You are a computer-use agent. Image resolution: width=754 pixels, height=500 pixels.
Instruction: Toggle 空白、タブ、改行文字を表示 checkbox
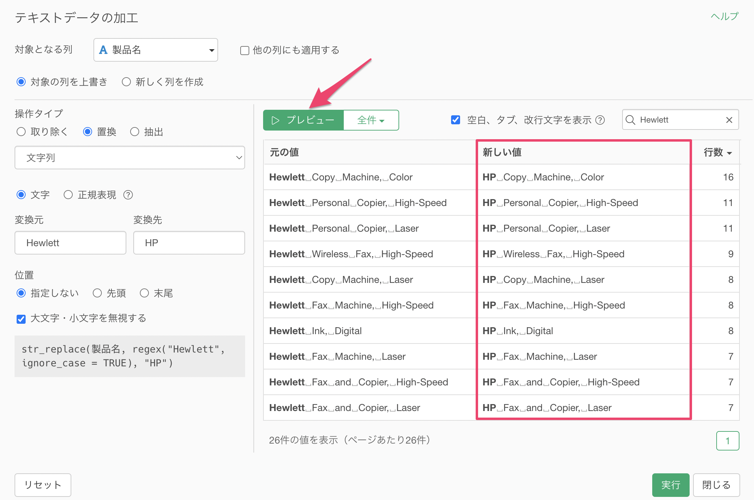click(456, 120)
